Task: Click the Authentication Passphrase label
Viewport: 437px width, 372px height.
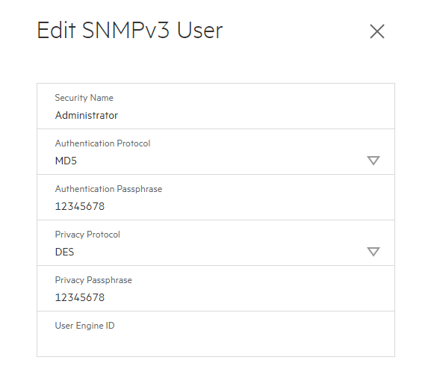Action: click(x=108, y=189)
